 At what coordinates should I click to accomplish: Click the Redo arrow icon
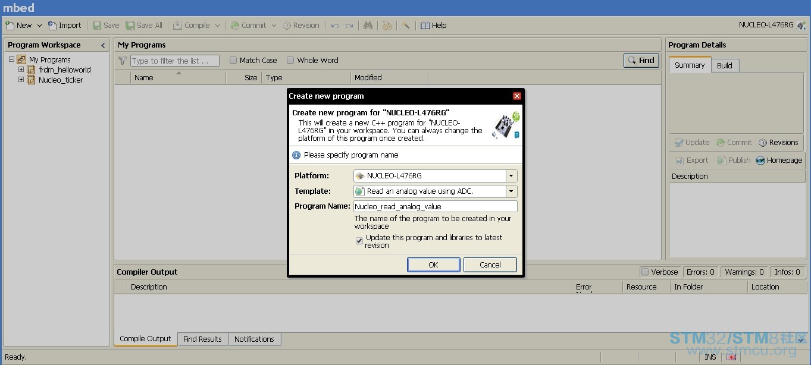click(349, 26)
